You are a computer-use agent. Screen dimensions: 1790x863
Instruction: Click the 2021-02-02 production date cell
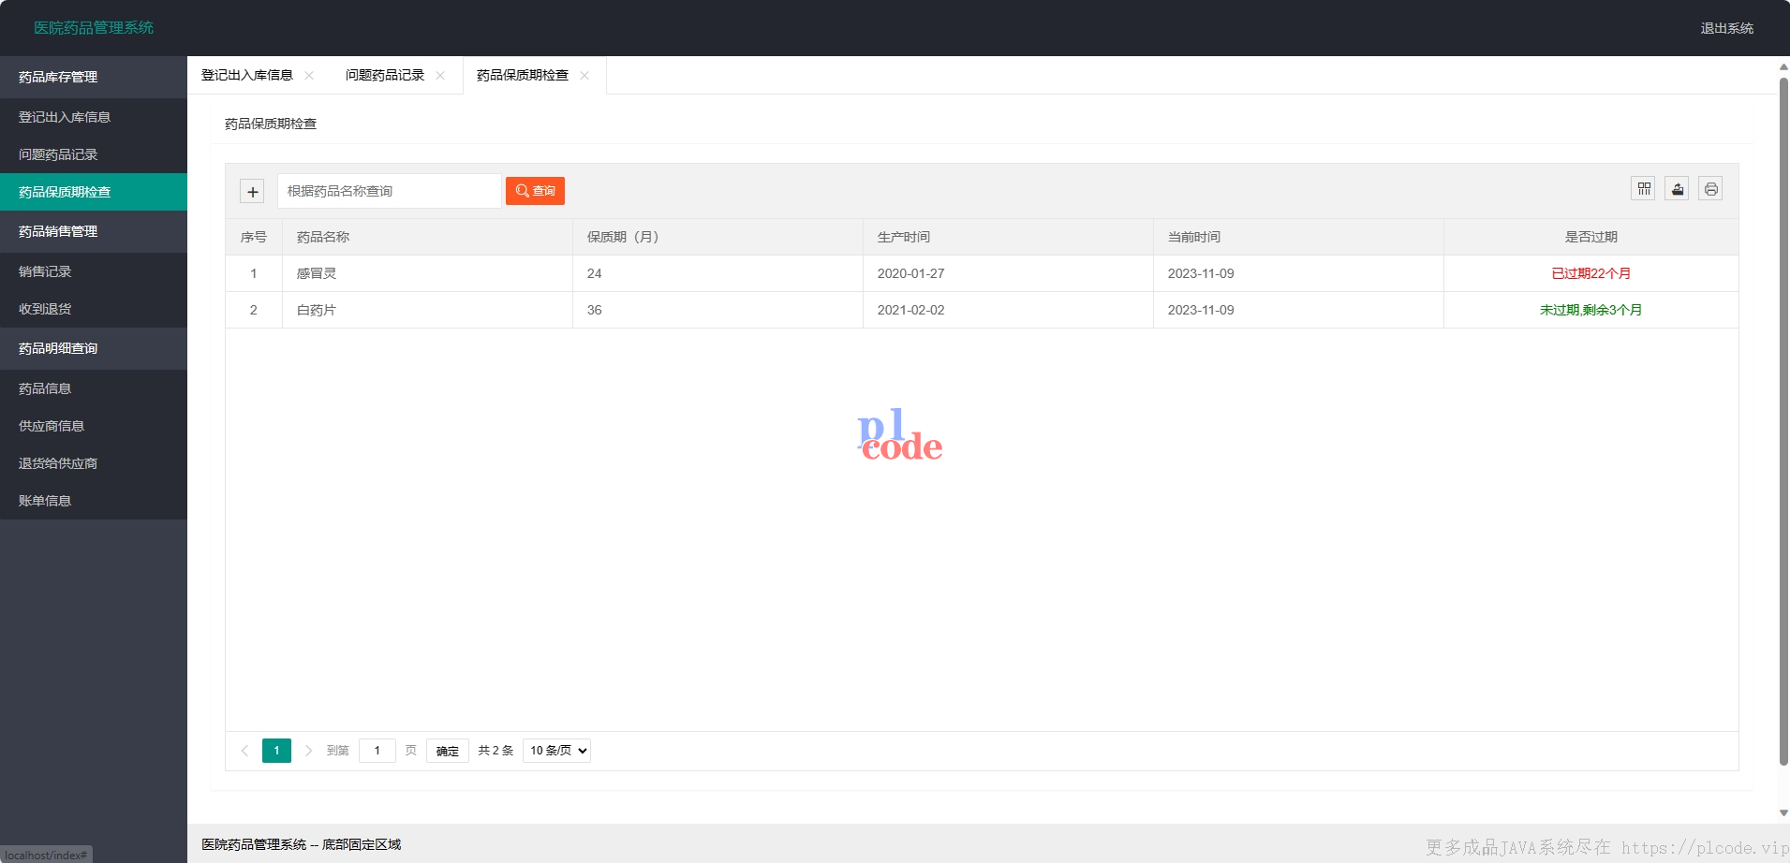pos(1008,310)
